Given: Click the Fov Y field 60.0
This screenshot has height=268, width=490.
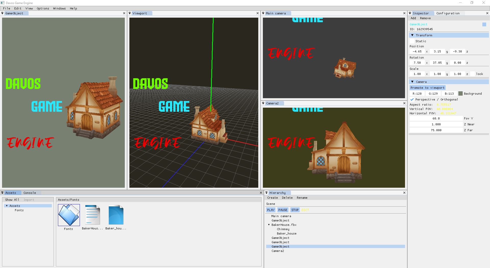Looking at the screenshot, I should pyautogui.click(x=436, y=118).
